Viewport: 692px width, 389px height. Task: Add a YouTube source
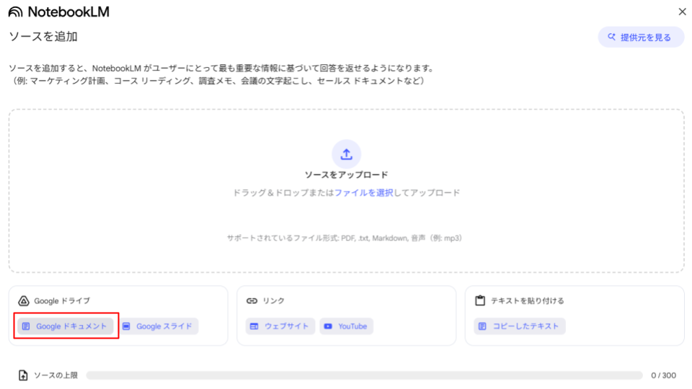(x=347, y=326)
